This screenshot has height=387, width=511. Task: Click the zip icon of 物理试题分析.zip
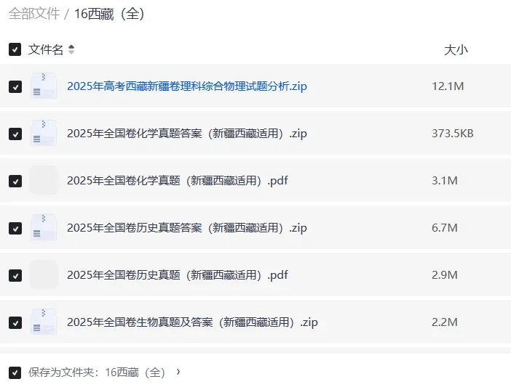point(44,86)
